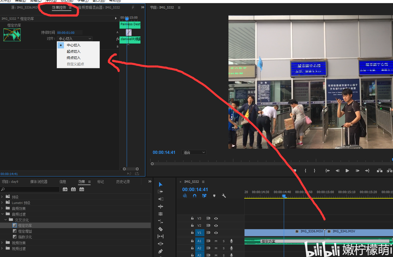Viewport: 393px width, 257px height.
Task: Collapse the 音频过渡 folder
Action: click(2, 214)
